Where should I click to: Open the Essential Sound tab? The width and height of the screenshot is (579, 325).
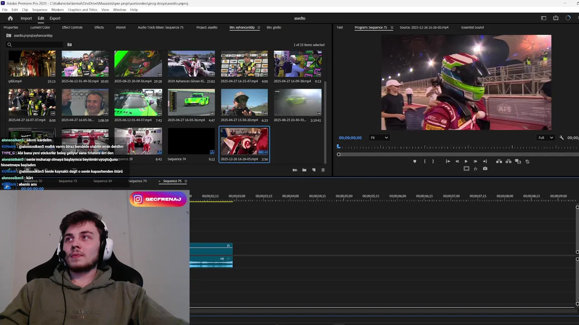pos(472,28)
